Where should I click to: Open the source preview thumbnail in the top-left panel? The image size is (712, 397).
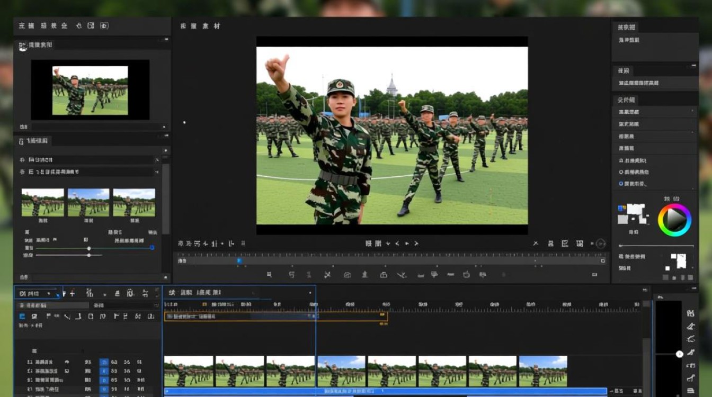coord(90,90)
